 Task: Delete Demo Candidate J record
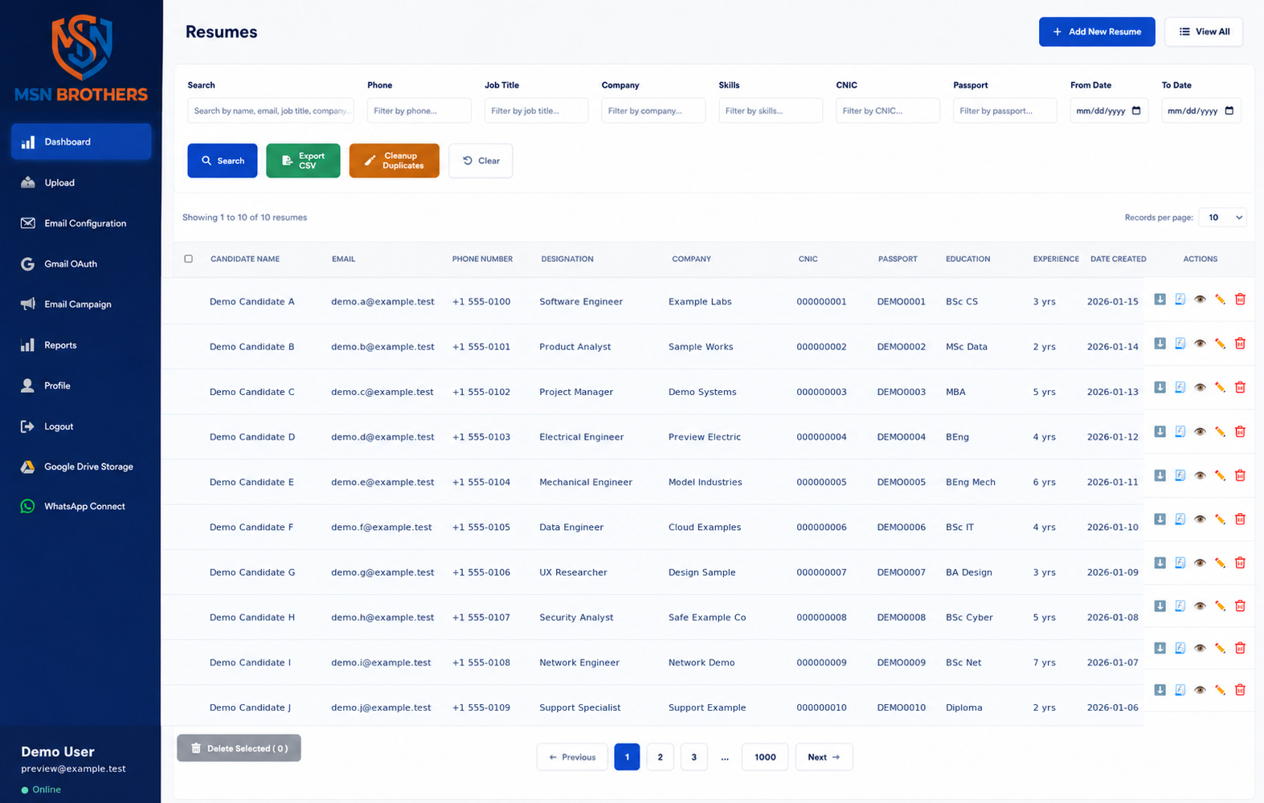[x=1240, y=689]
